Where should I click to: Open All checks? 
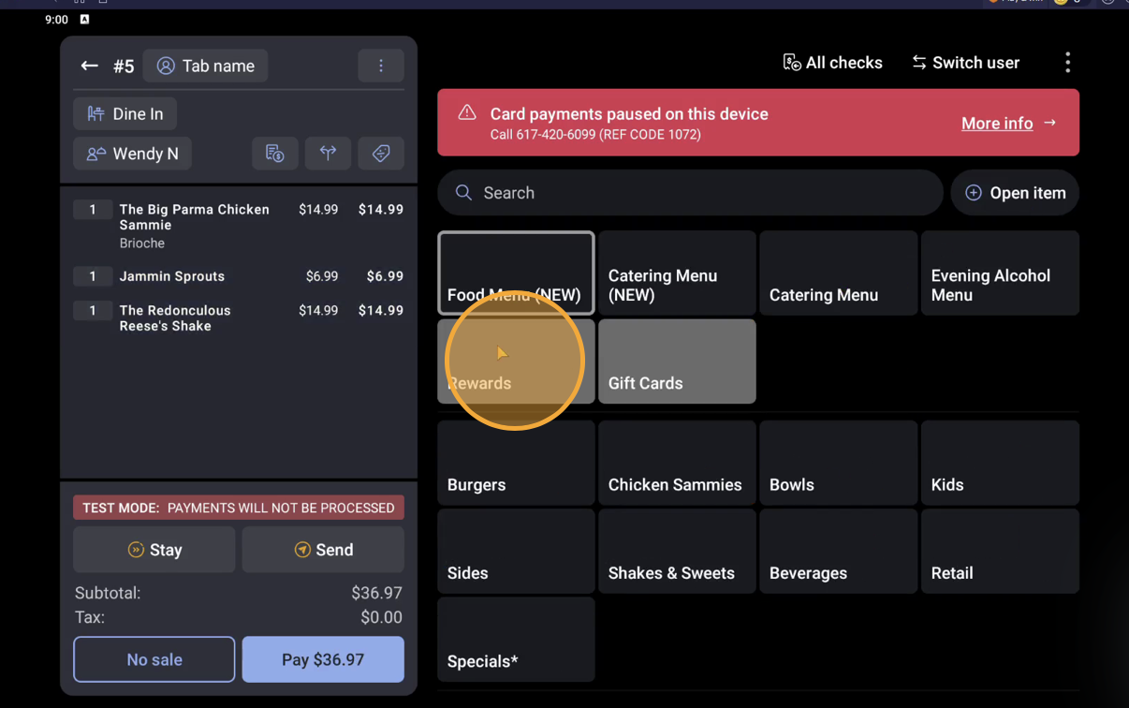coord(832,63)
